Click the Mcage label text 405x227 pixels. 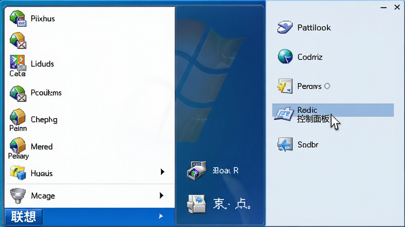[43, 196]
